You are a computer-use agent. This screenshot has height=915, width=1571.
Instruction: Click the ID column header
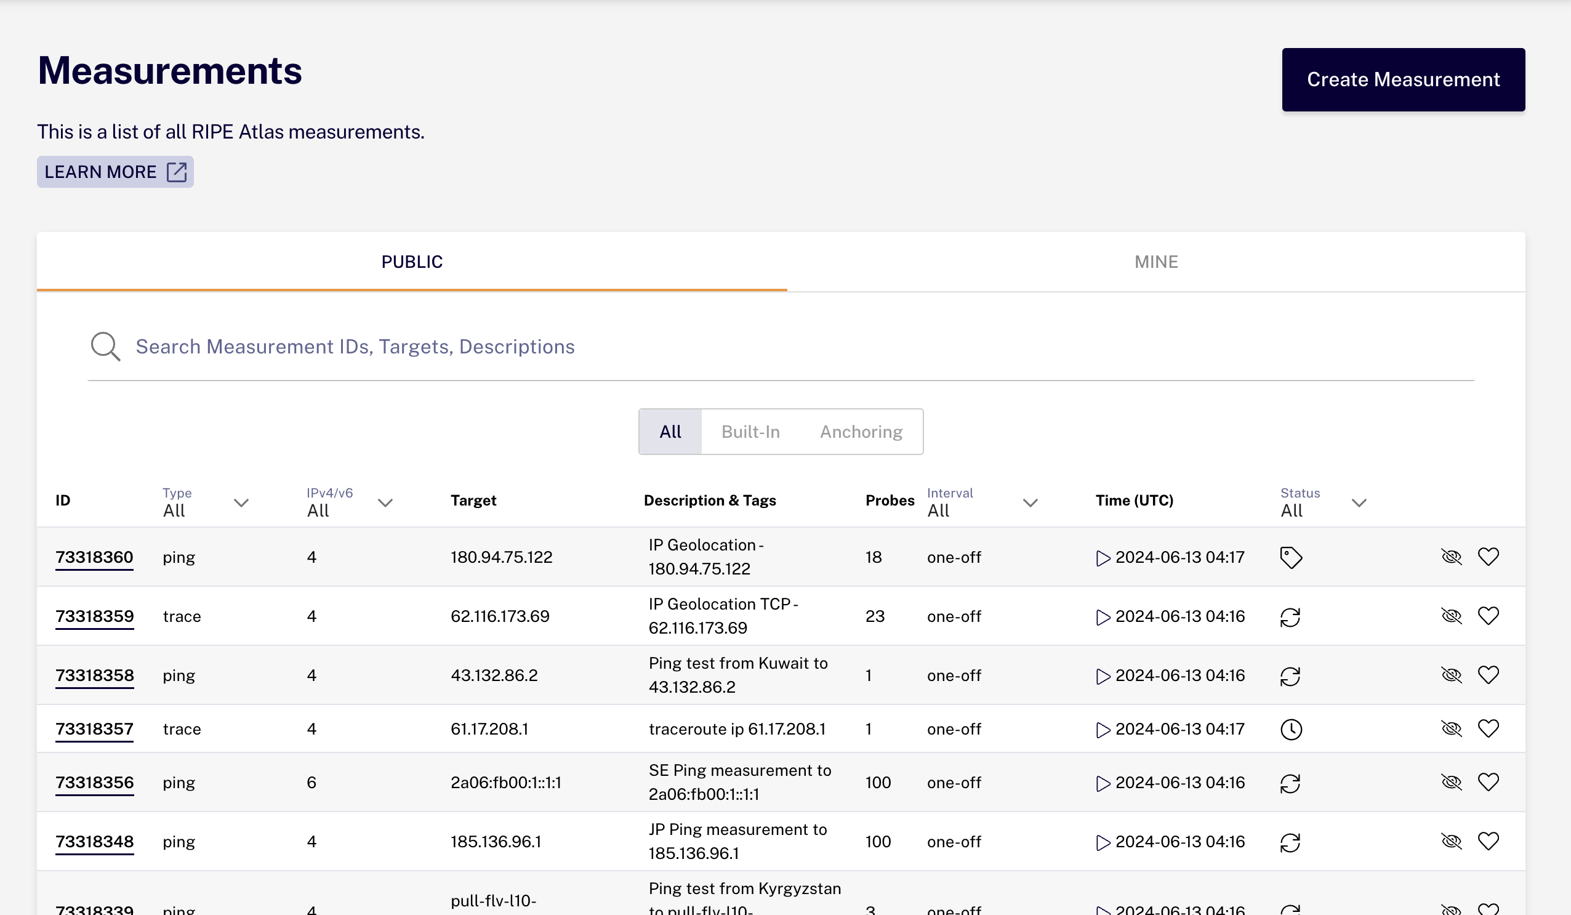pyautogui.click(x=63, y=500)
